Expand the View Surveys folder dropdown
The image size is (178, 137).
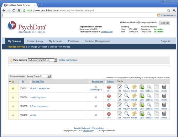click(42, 60)
